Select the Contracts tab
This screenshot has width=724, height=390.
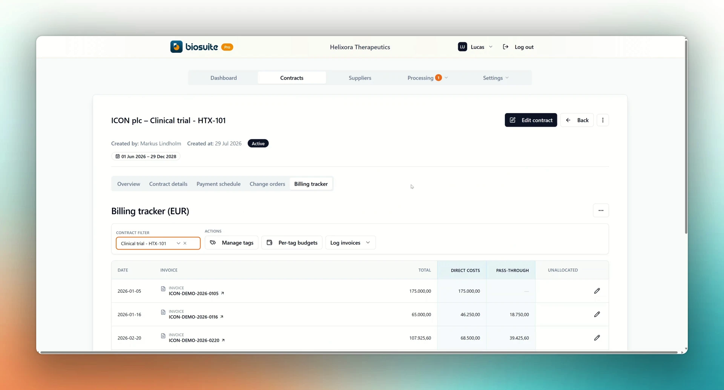pyautogui.click(x=292, y=78)
